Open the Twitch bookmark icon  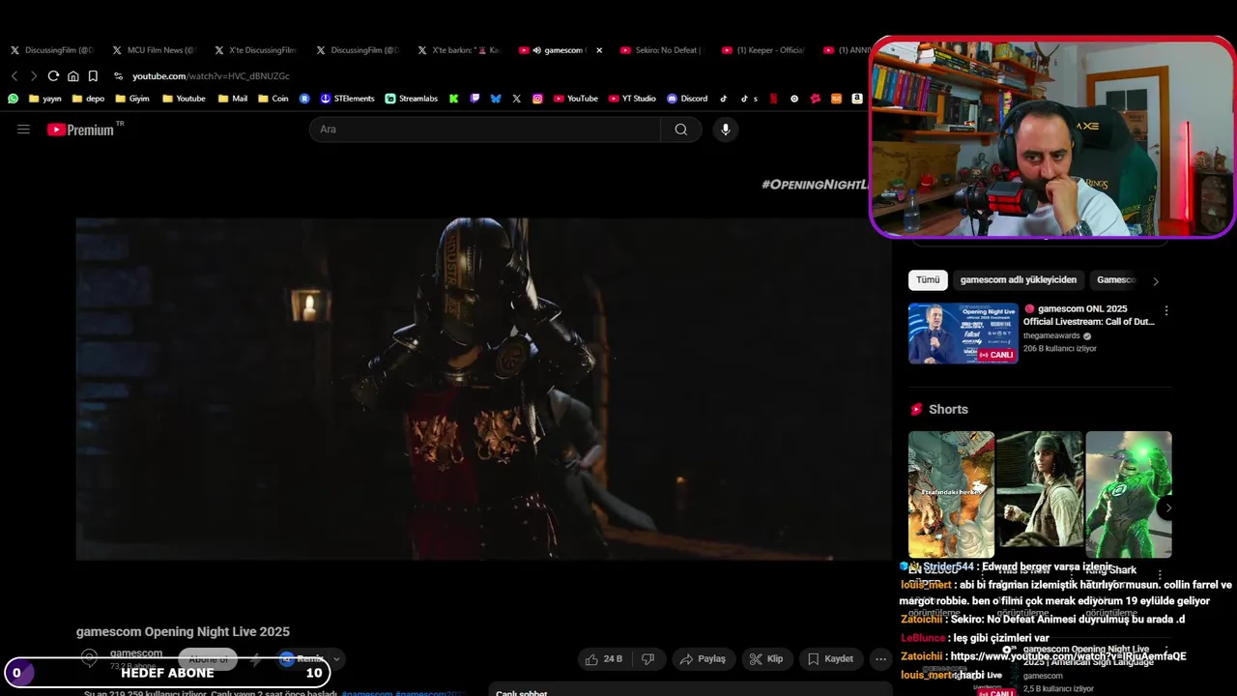pos(475,99)
